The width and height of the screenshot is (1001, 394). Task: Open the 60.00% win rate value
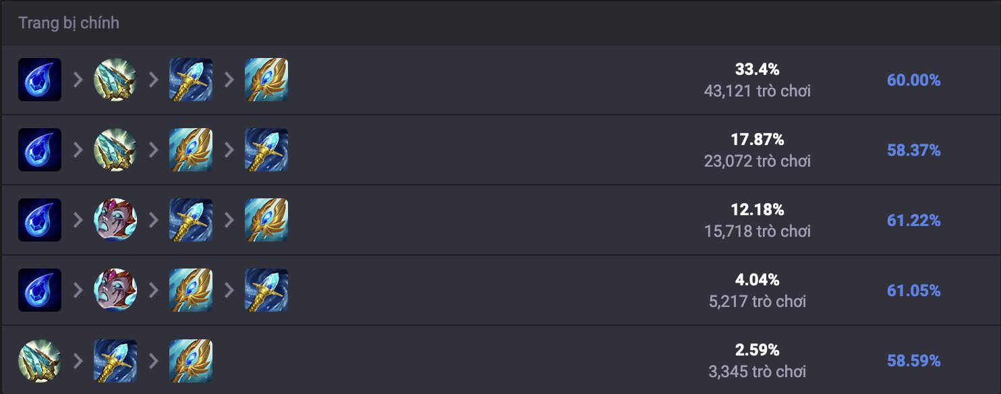[x=913, y=80]
